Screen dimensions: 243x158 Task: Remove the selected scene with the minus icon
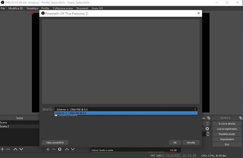[8, 149]
